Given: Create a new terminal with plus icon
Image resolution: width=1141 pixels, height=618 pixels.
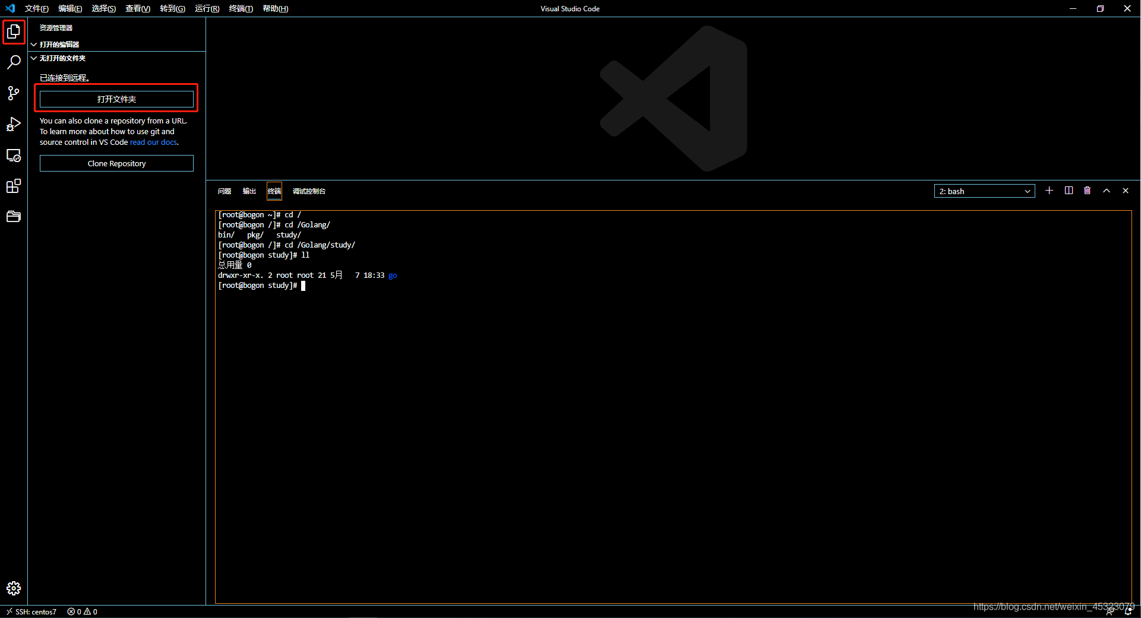Looking at the screenshot, I should 1050,191.
